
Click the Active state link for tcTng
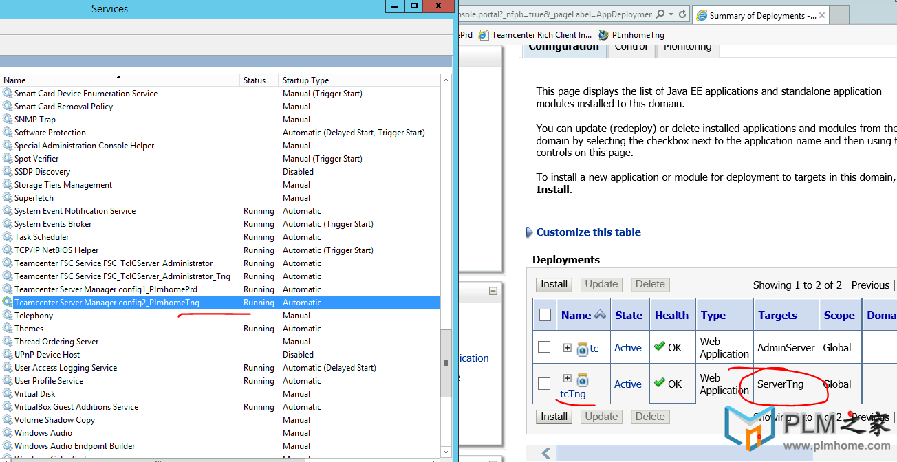click(x=628, y=384)
